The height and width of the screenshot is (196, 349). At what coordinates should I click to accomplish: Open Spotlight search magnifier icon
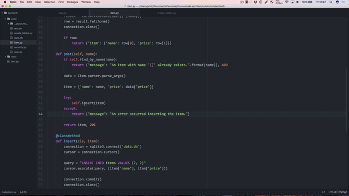331,2
